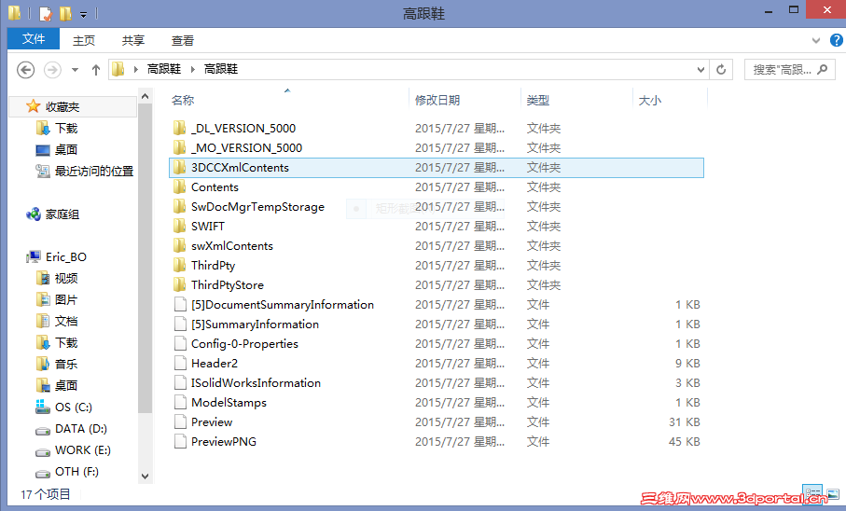Switch to large icons view in status bar
Image resolution: width=846 pixels, height=511 pixels.
[833, 493]
